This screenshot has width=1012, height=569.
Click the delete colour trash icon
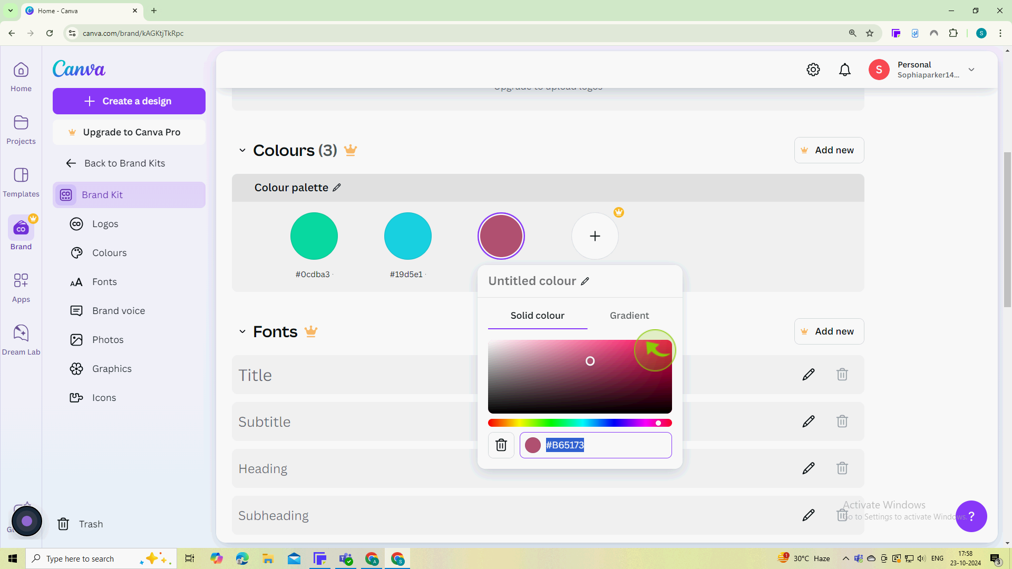(501, 445)
